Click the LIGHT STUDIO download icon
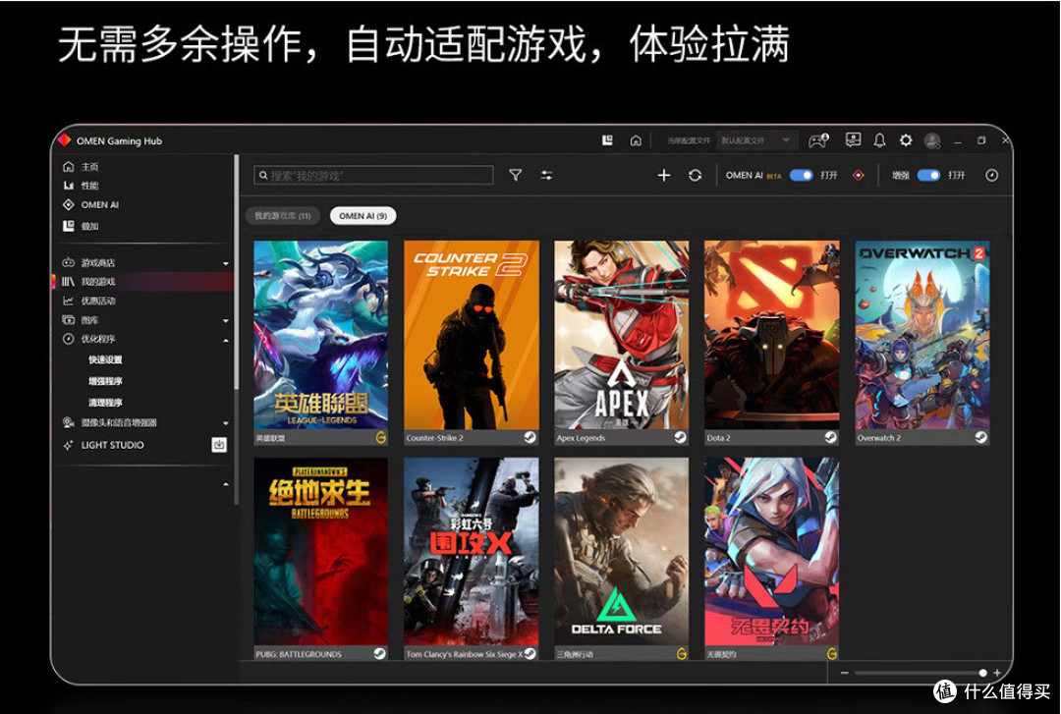 (x=219, y=445)
